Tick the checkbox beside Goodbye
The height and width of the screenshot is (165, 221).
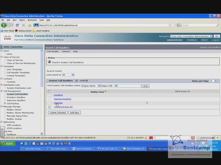(49, 95)
